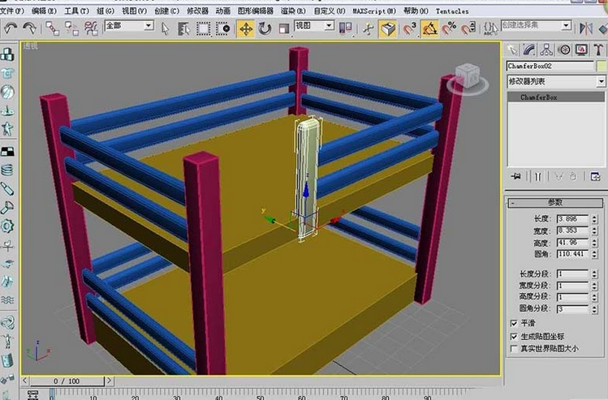Click time slider 0 / 100 handle
Viewport: 608px width, 400px height.
coord(67,381)
